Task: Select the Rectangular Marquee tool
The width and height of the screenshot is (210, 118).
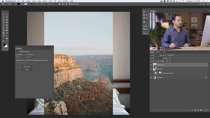Action: point(7,14)
